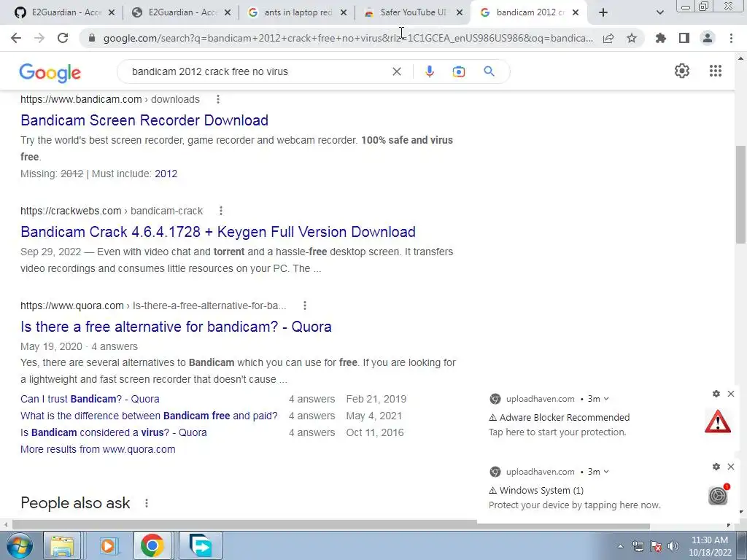Open the Chrome extensions puzzle icon
Image resolution: width=747 pixels, height=560 pixels.
pyautogui.click(x=661, y=38)
